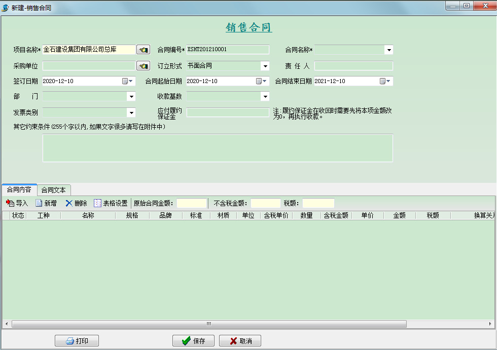Open the 发票类别 dropdown
This screenshot has width=497, height=350.
(131, 112)
